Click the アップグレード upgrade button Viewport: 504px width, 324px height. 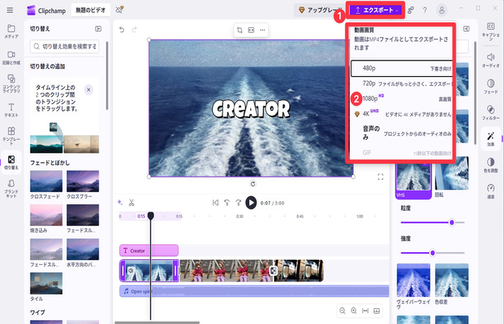(x=320, y=10)
